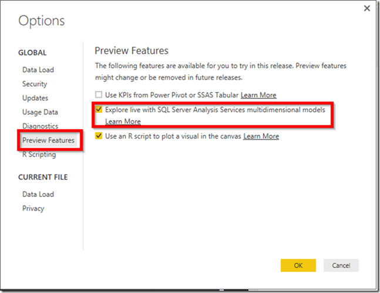Open Current File Privacy settings

[33, 208]
